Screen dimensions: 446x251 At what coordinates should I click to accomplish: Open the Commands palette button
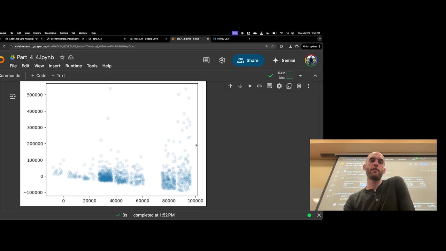point(10,76)
